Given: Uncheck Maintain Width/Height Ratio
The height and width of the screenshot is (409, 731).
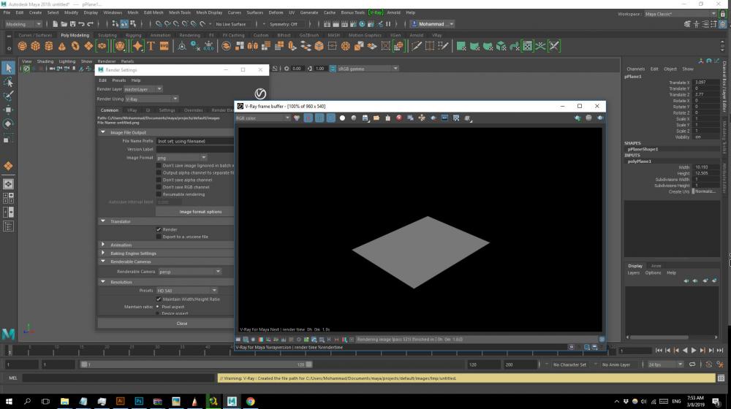Looking at the screenshot, I should pyautogui.click(x=159, y=299).
